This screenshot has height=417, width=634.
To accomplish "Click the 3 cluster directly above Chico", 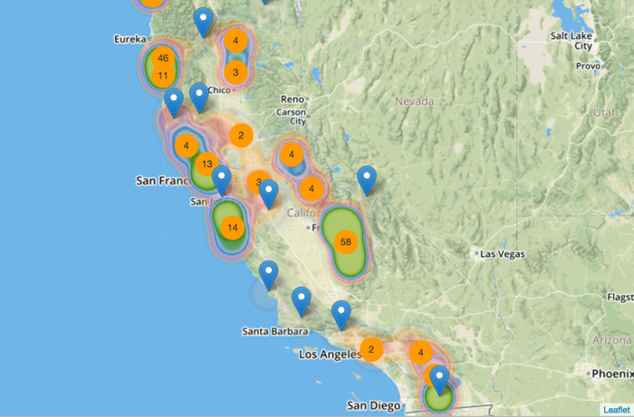I will (235, 71).
